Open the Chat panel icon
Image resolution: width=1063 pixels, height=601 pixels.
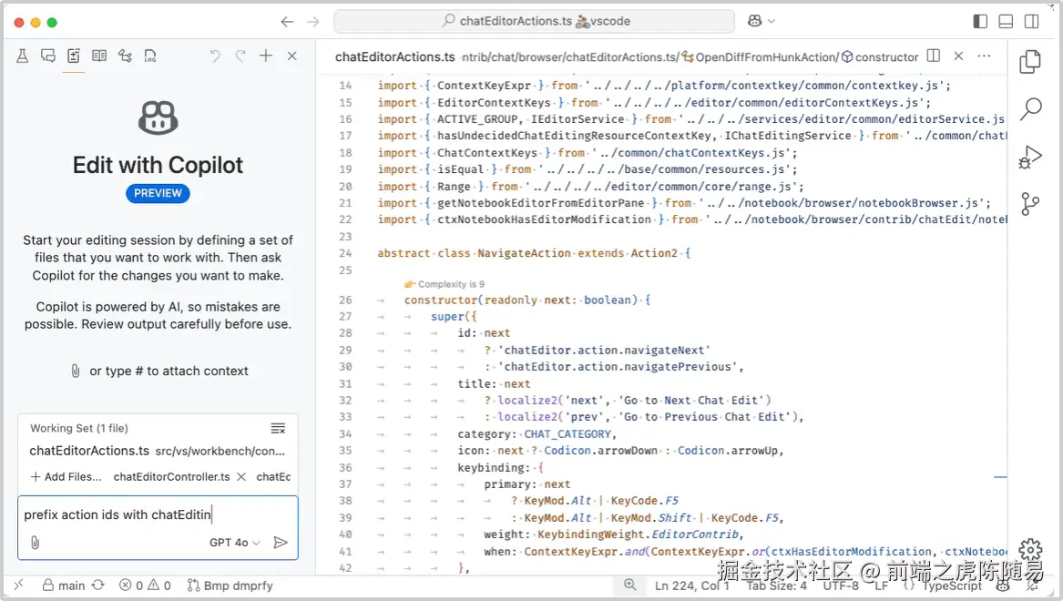(48, 56)
